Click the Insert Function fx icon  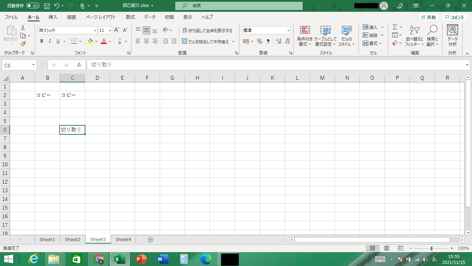[79, 65]
